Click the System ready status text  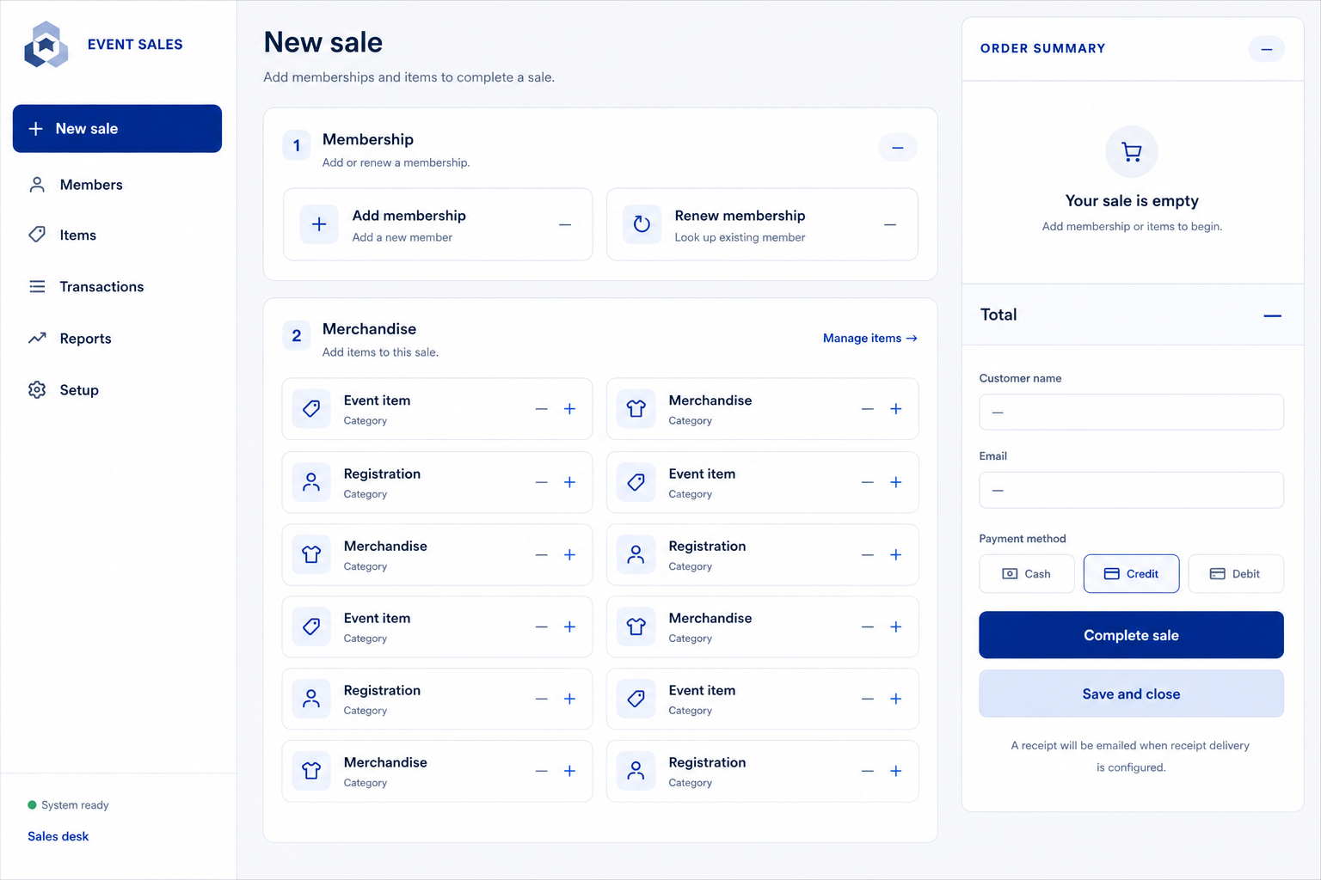point(75,805)
